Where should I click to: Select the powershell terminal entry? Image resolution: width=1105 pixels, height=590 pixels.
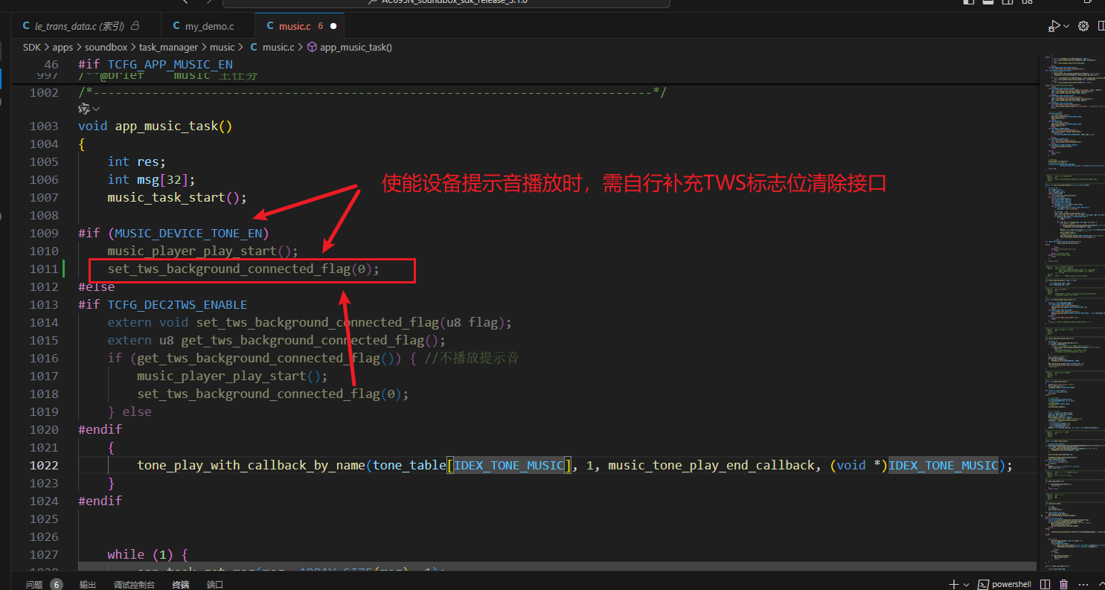(1005, 585)
